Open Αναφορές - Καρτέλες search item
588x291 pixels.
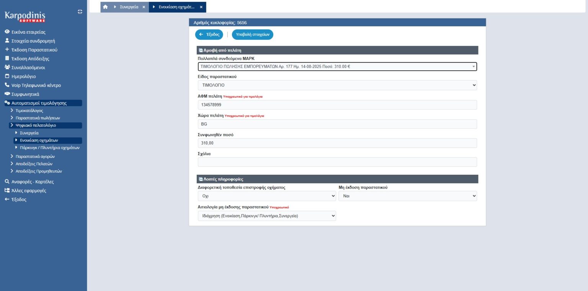33,182
